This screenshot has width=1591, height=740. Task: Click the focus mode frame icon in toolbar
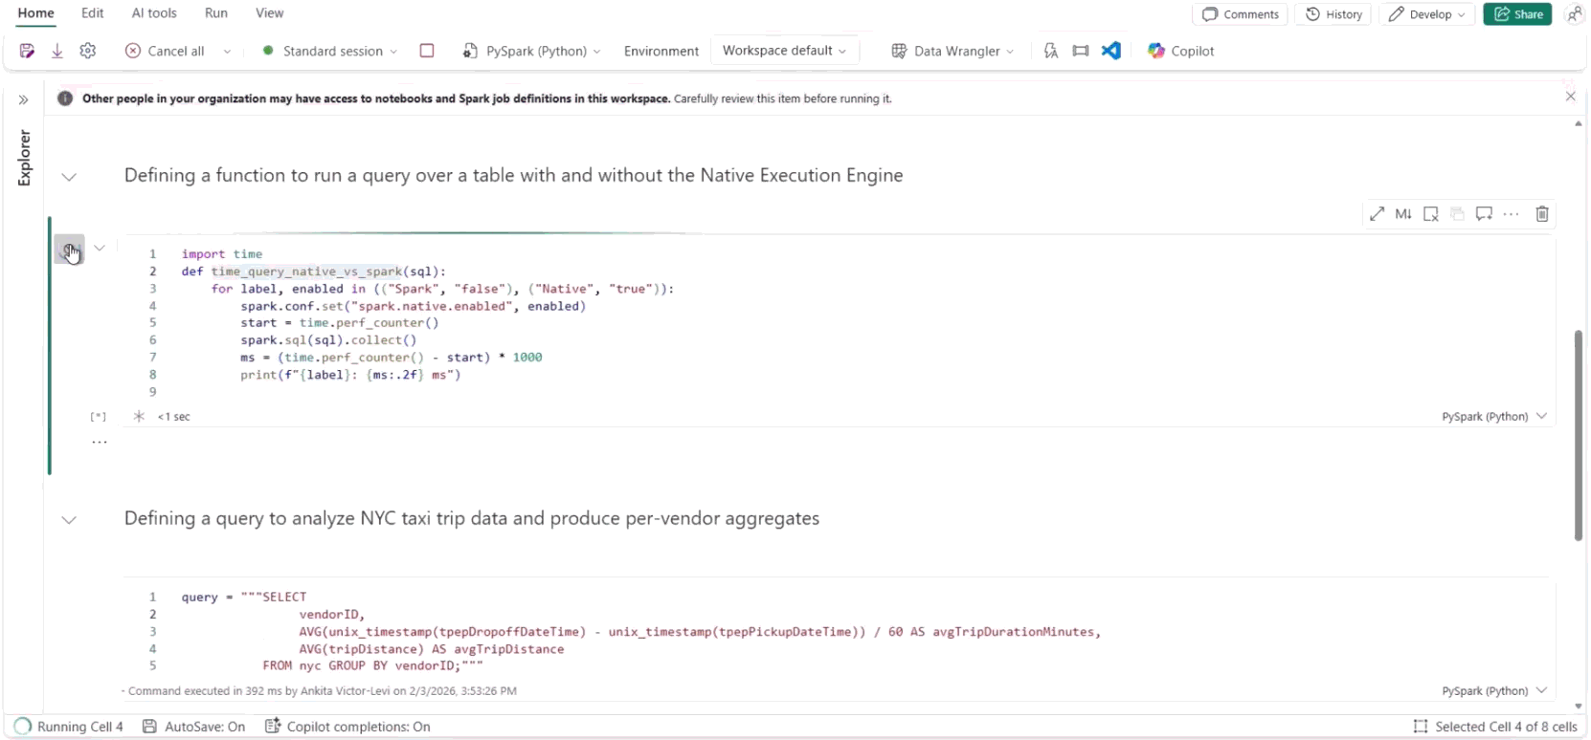1081,51
